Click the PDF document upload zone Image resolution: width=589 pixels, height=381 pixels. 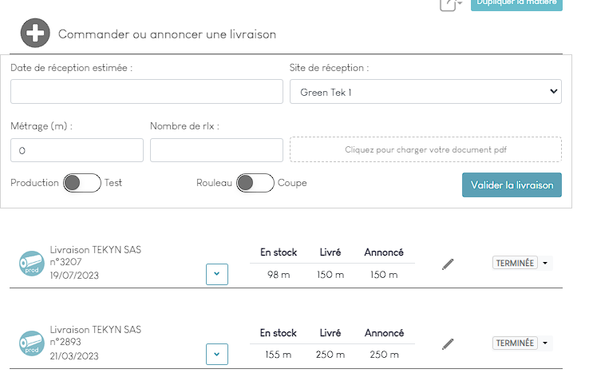425,149
